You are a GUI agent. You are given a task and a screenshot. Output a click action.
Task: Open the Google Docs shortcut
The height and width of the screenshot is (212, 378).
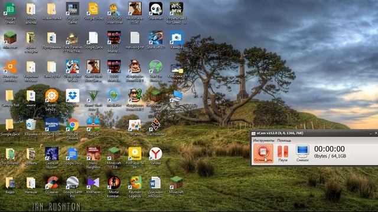click(72, 155)
